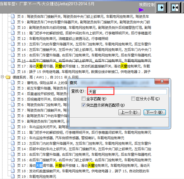184x179 pixels.
Task: Select 页 18 : 发动机舱盖接触开关
Action: (83, 171)
